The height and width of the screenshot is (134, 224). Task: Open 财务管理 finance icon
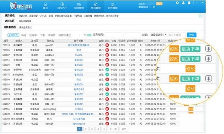coord(113,4)
